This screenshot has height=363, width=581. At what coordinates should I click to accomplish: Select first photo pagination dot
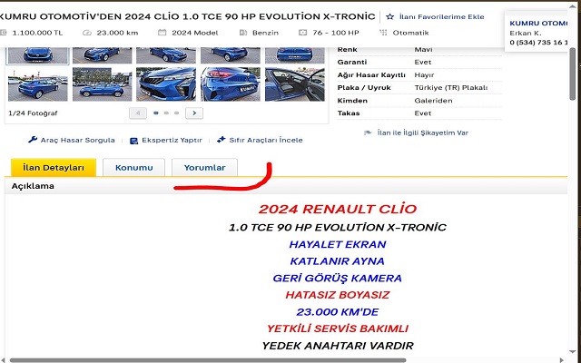(x=156, y=113)
